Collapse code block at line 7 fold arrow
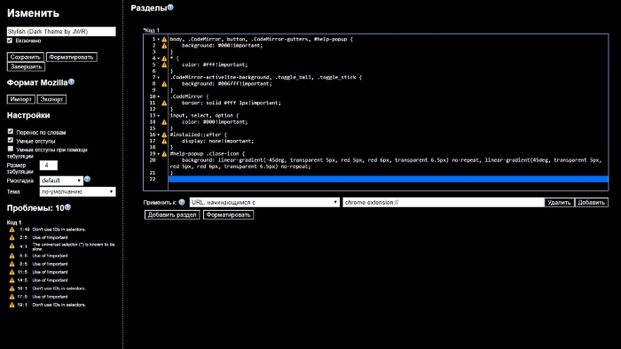Screen dimensions: 621x349 (x=159, y=77)
